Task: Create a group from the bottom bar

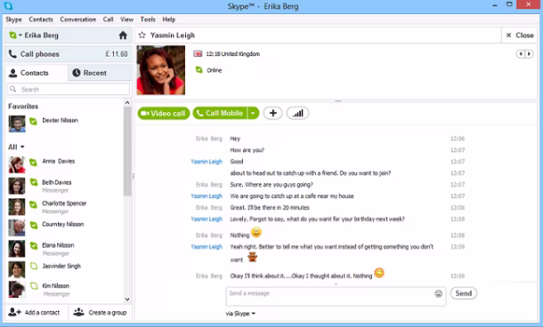Action: click(x=100, y=313)
